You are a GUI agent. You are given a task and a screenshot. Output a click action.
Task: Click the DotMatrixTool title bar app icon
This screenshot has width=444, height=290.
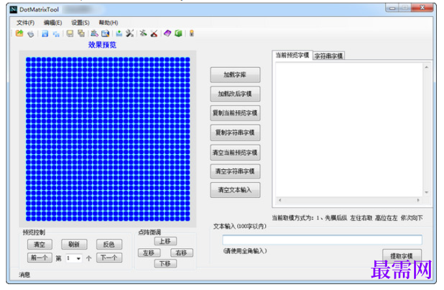[x=13, y=10]
